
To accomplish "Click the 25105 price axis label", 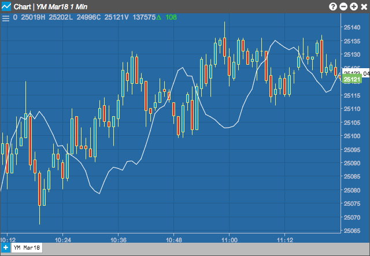I will (x=352, y=123).
